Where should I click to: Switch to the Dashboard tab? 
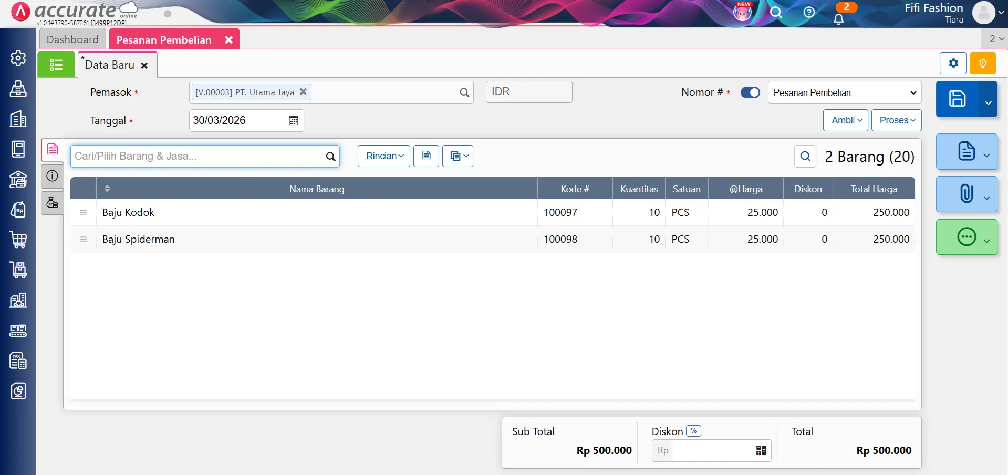coord(72,39)
